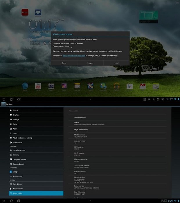
Task: Tap the Bluetooth version row
Action: pos(117,160)
